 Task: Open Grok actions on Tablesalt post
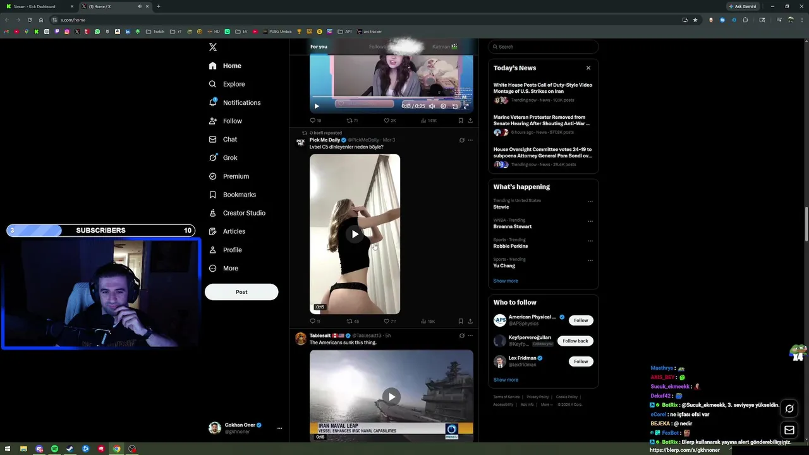coord(462,336)
